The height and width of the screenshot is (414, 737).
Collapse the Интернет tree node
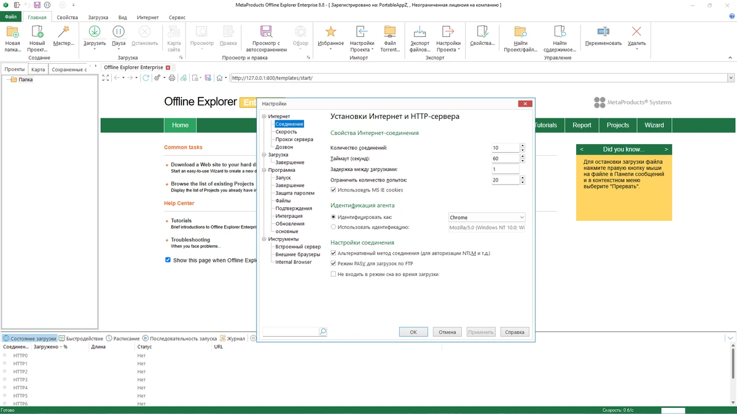(x=265, y=117)
